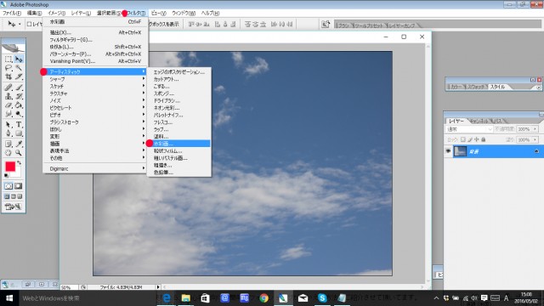Open the red foreground color swatch
544x306 pixels.
click(10, 167)
